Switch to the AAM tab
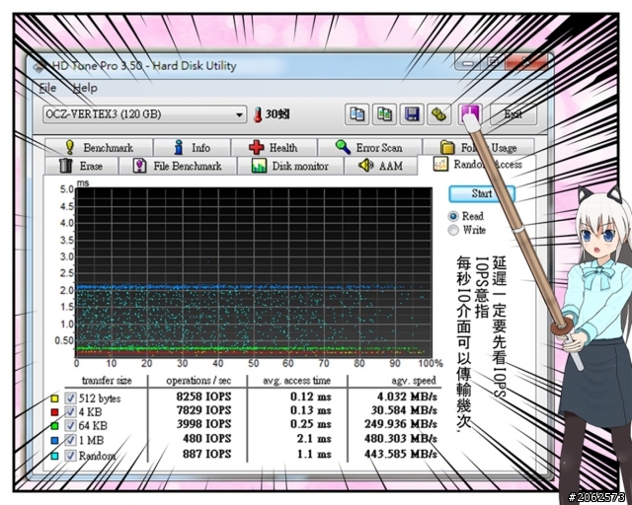632x505 pixels. point(380,166)
